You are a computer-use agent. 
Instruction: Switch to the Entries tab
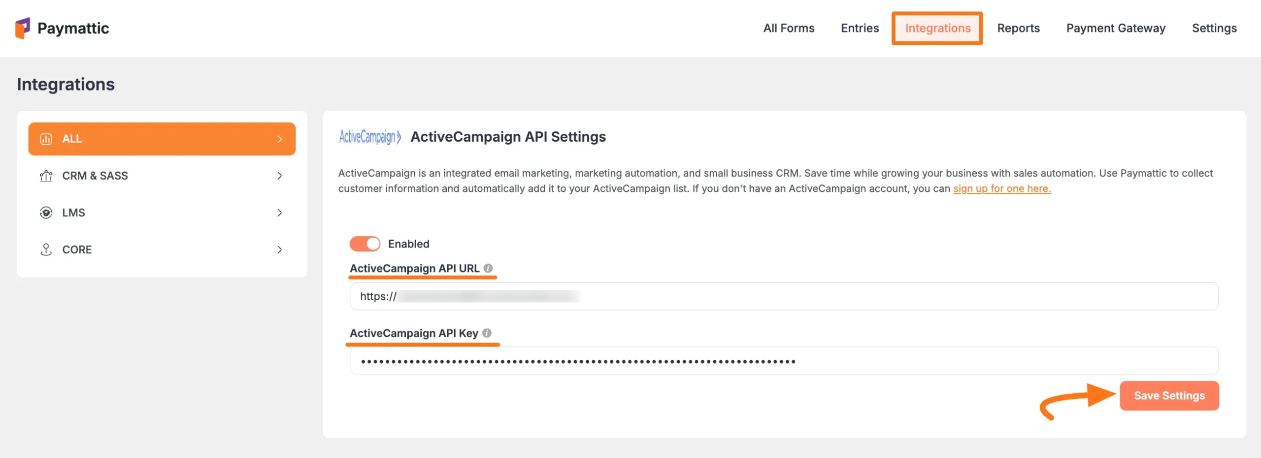[x=860, y=28]
